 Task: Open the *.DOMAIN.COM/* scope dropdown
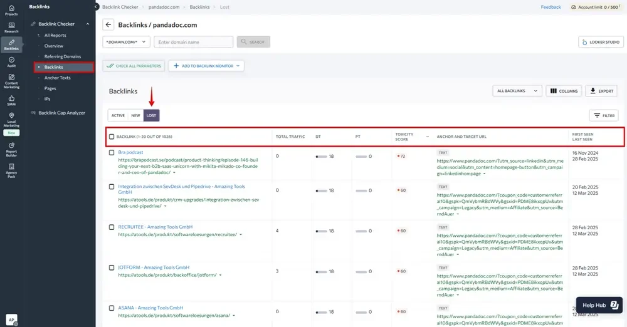pos(127,42)
